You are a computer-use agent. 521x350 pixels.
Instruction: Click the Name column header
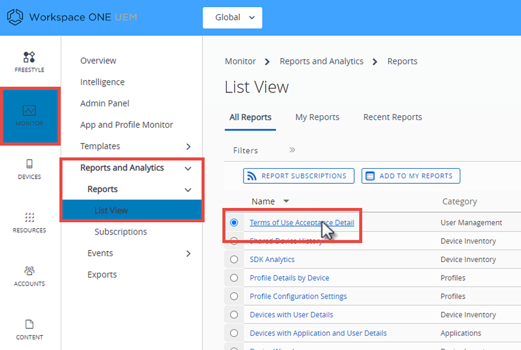(263, 201)
